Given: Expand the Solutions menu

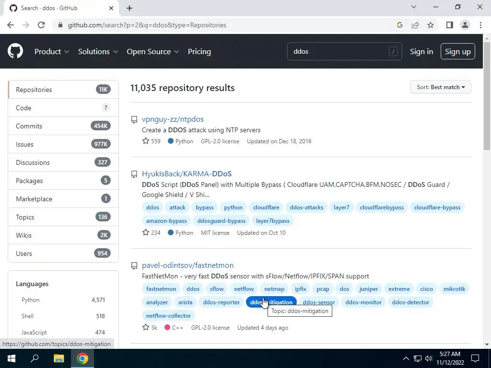Looking at the screenshot, I should pos(98,51).
